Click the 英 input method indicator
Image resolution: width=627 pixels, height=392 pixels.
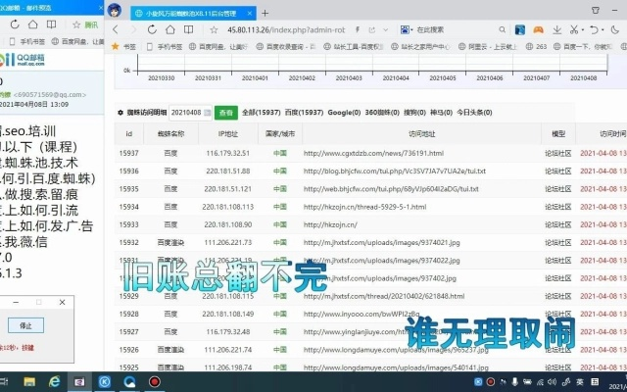tap(580, 382)
